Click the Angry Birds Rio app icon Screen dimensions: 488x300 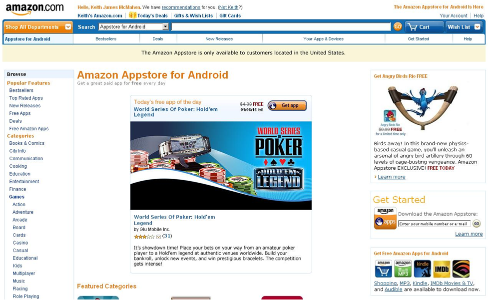coord(390,116)
